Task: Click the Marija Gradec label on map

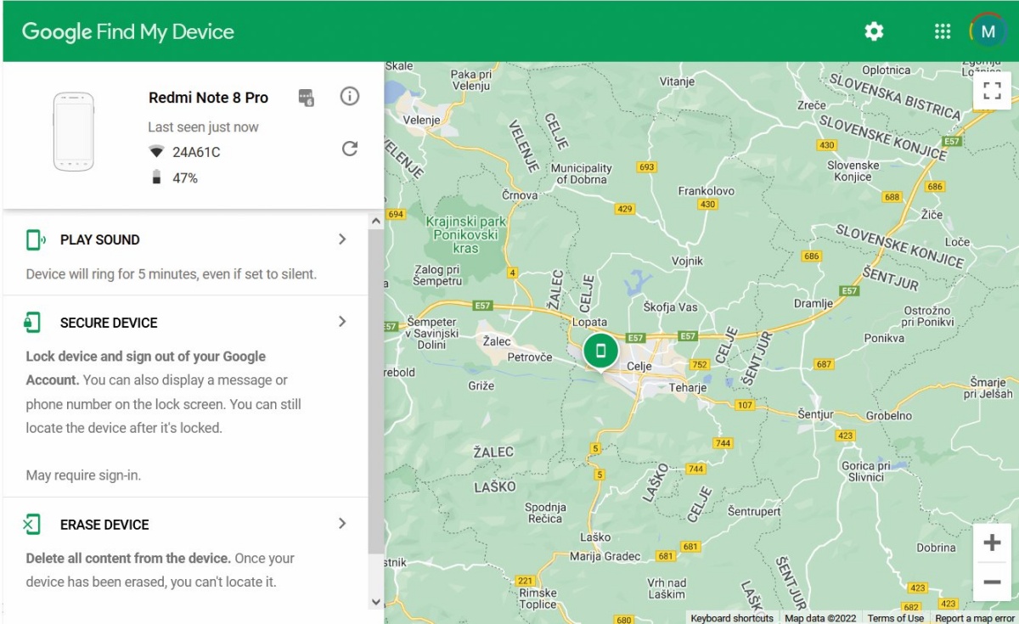Action: [605, 557]
